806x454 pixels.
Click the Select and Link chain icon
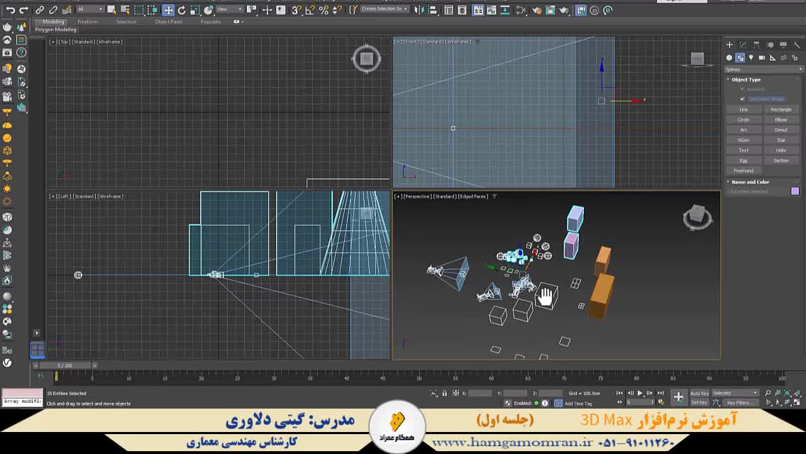click(40, 10)
